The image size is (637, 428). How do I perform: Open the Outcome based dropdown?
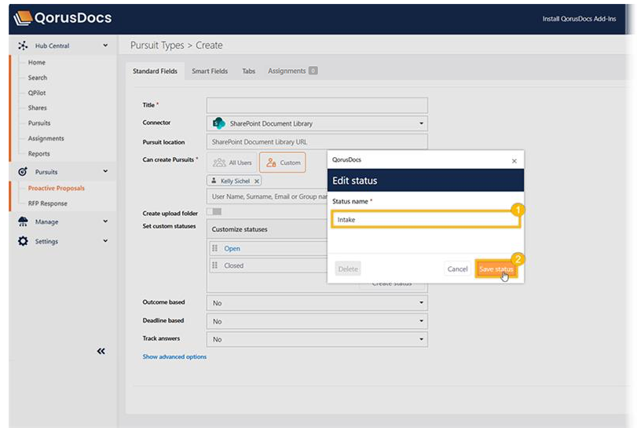(x=317, y=303)
